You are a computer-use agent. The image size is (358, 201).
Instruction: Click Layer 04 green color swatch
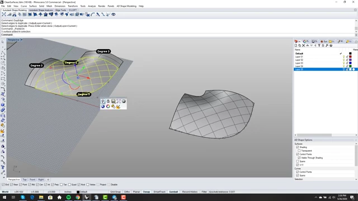point(350,66)
